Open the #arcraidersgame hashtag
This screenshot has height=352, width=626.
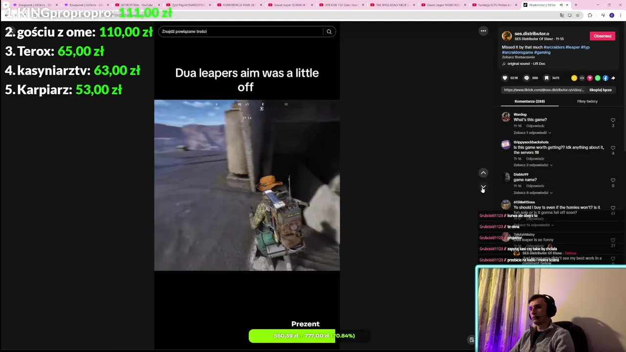pos(517,52)
